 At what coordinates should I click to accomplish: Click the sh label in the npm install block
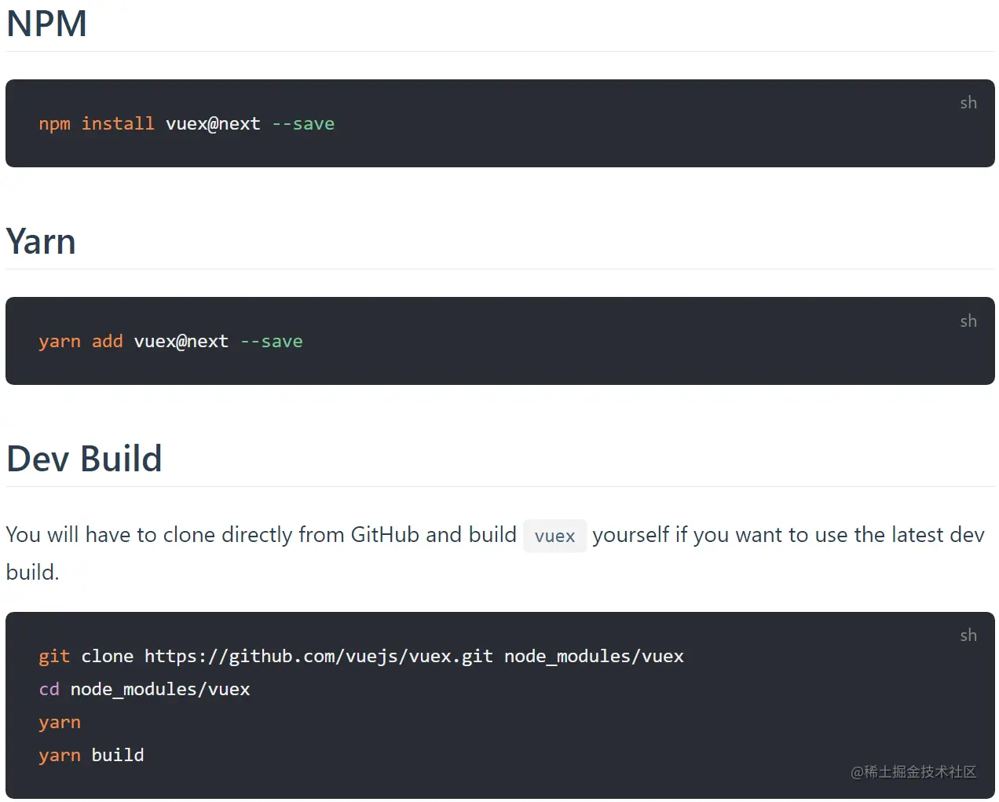[968, 103]
